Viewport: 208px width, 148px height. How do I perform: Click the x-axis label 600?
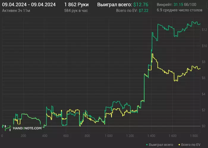point(66,136)
